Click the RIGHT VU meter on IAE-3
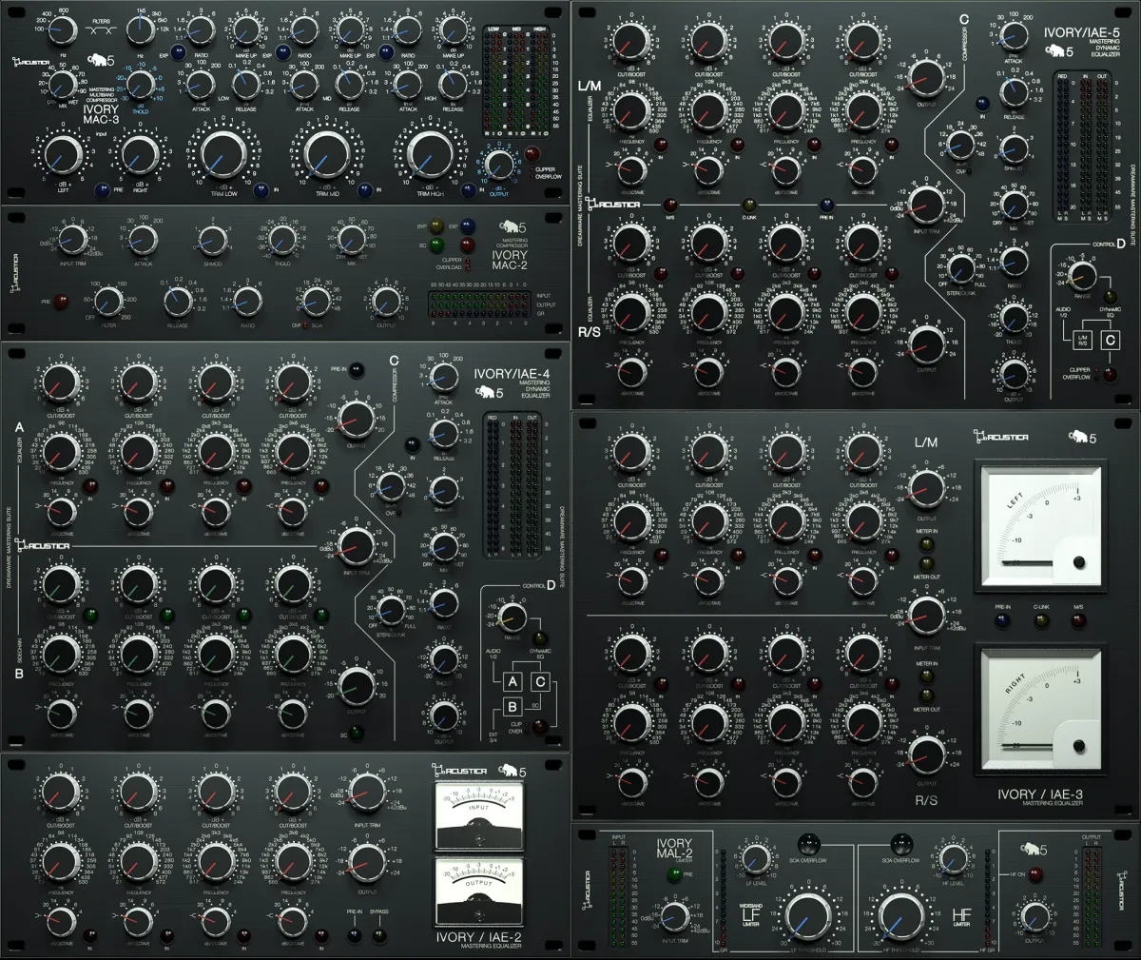This screenshot has width=1141, height=960. (x=1041, y=709)
